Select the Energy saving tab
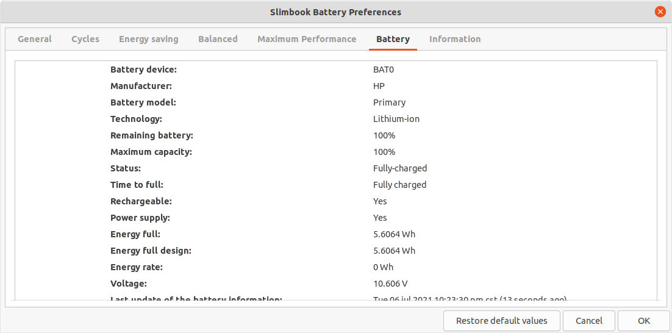672x333 pixels. click(149, 39)
